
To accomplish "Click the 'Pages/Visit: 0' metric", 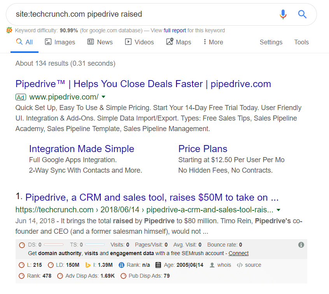I will (x=151, y=245).
